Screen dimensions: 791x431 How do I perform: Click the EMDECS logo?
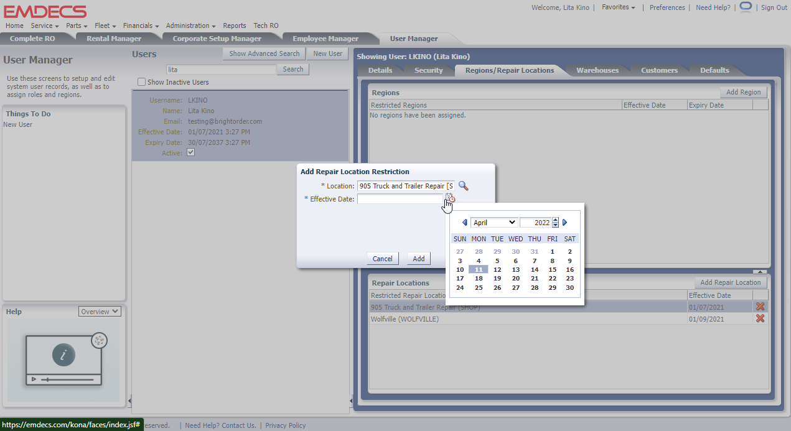(45, 11)
